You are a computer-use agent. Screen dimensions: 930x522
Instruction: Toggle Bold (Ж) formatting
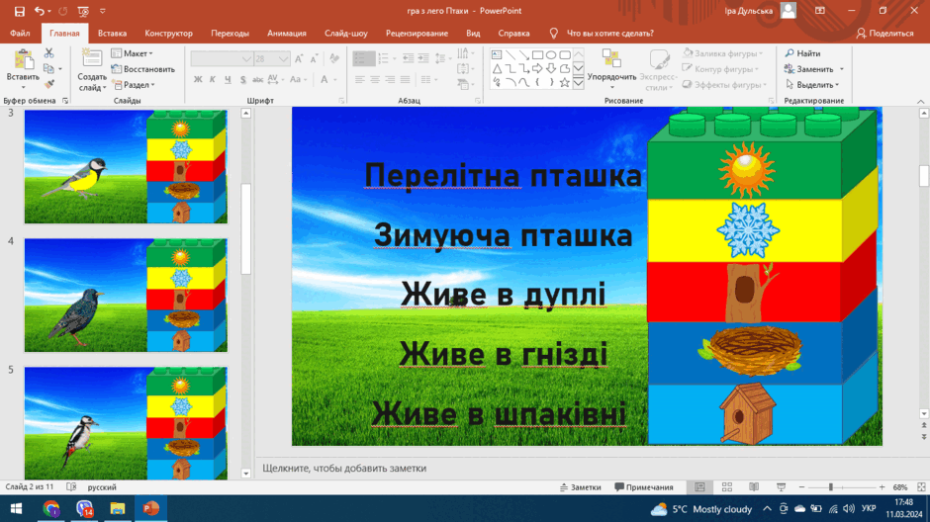(198, 79)
